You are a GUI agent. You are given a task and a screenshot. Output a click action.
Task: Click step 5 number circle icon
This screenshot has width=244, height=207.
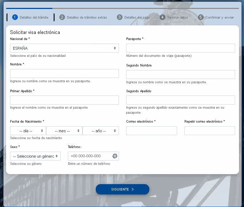click(x=201, y=17)
